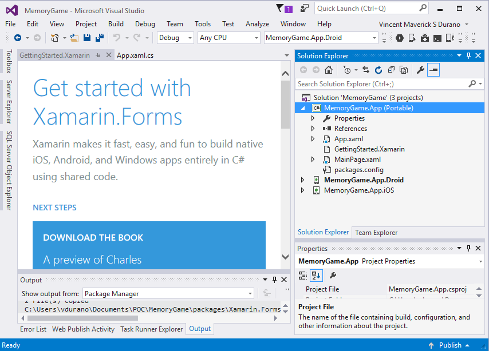Click the Open File folder icon
489x351 pixels.
(x=74, y=38)
